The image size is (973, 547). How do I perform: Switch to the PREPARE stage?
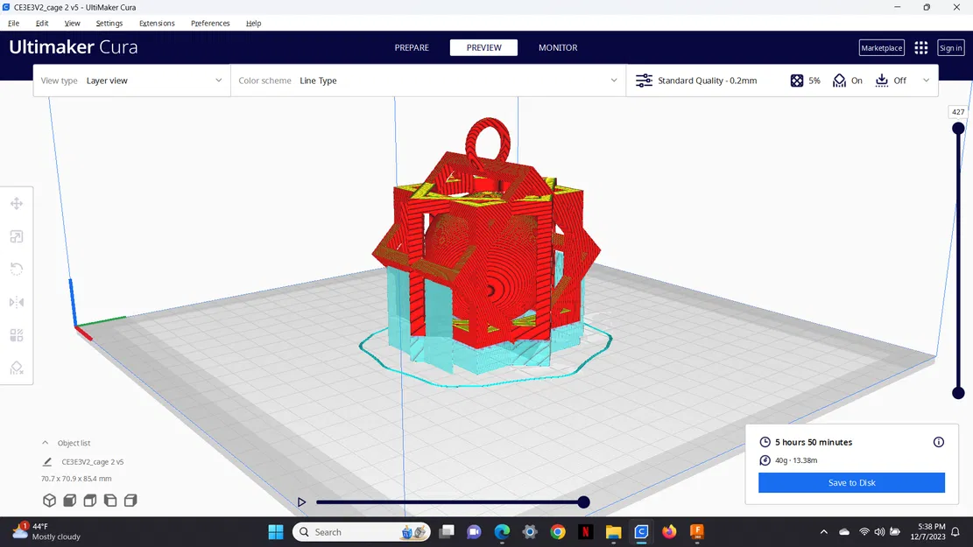pos(412,48)
